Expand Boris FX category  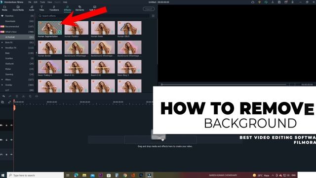[x=2, y=43]
